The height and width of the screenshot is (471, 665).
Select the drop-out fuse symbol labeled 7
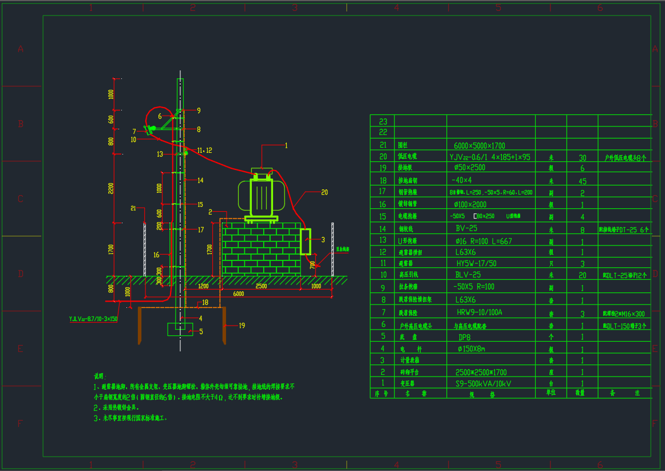(150, 130)
